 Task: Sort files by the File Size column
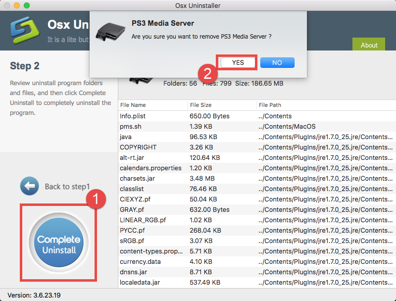tap(201, 105)
